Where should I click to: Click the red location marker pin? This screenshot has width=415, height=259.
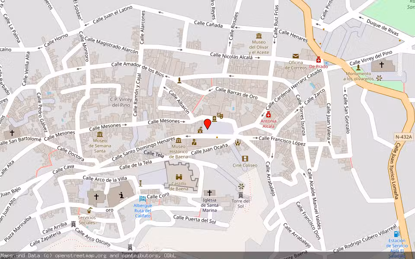[208, 123]
